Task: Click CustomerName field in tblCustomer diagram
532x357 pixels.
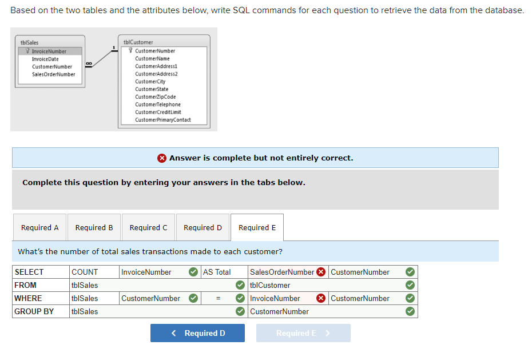Action: tap(152, 59)
